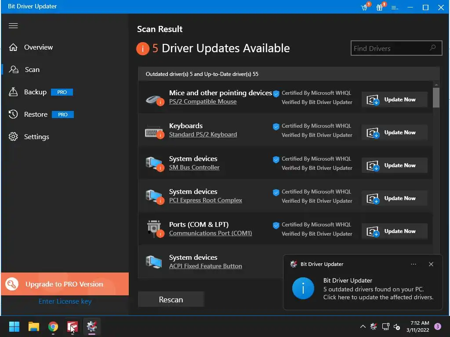Click the gift box icon in title bar
The width and height of the screenshot is (450, 337).
[380, 7]
